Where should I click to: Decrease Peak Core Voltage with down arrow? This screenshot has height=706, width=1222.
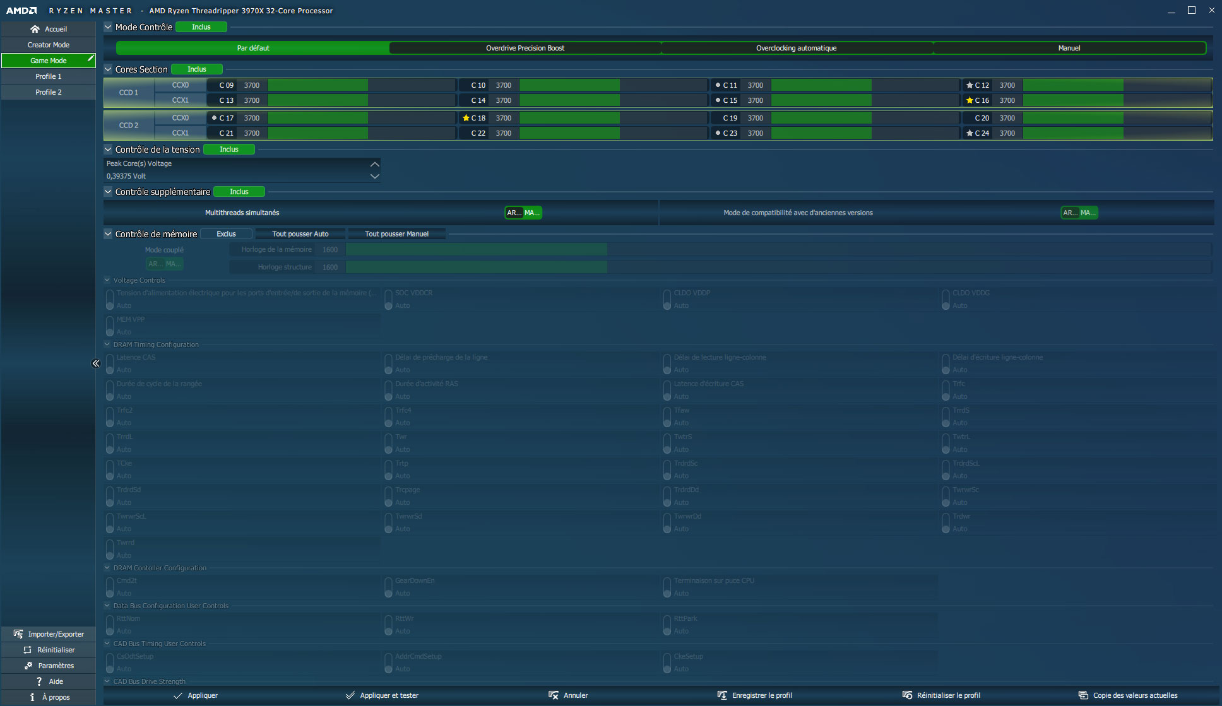point(374,177)
